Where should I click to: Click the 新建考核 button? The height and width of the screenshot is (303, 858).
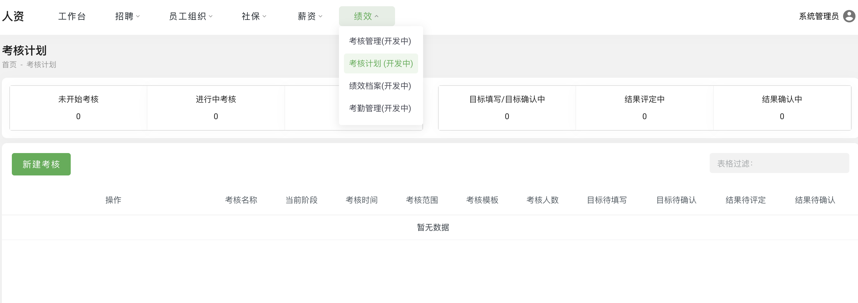41,164
